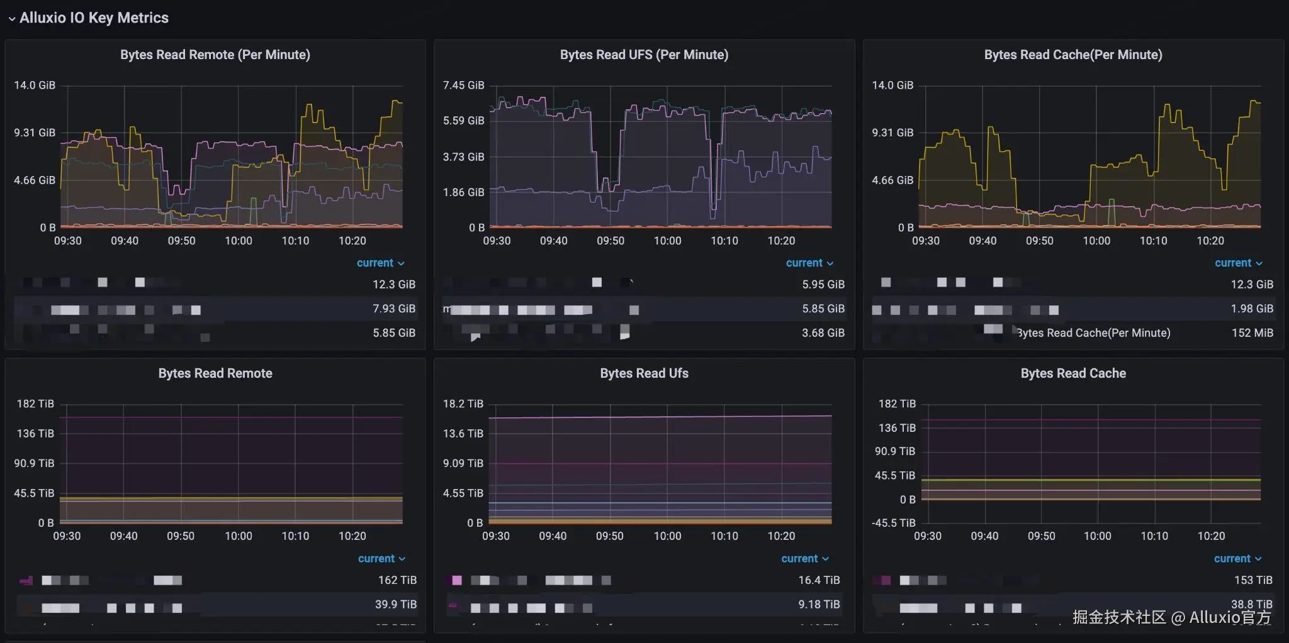Toggle the 152 MiB Bytes Read Cache legend entry
The image size is (1289, 643).
point(1073,332)
